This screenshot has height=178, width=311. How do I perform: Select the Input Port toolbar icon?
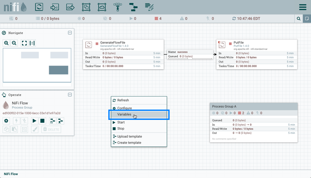coord(55,7)
